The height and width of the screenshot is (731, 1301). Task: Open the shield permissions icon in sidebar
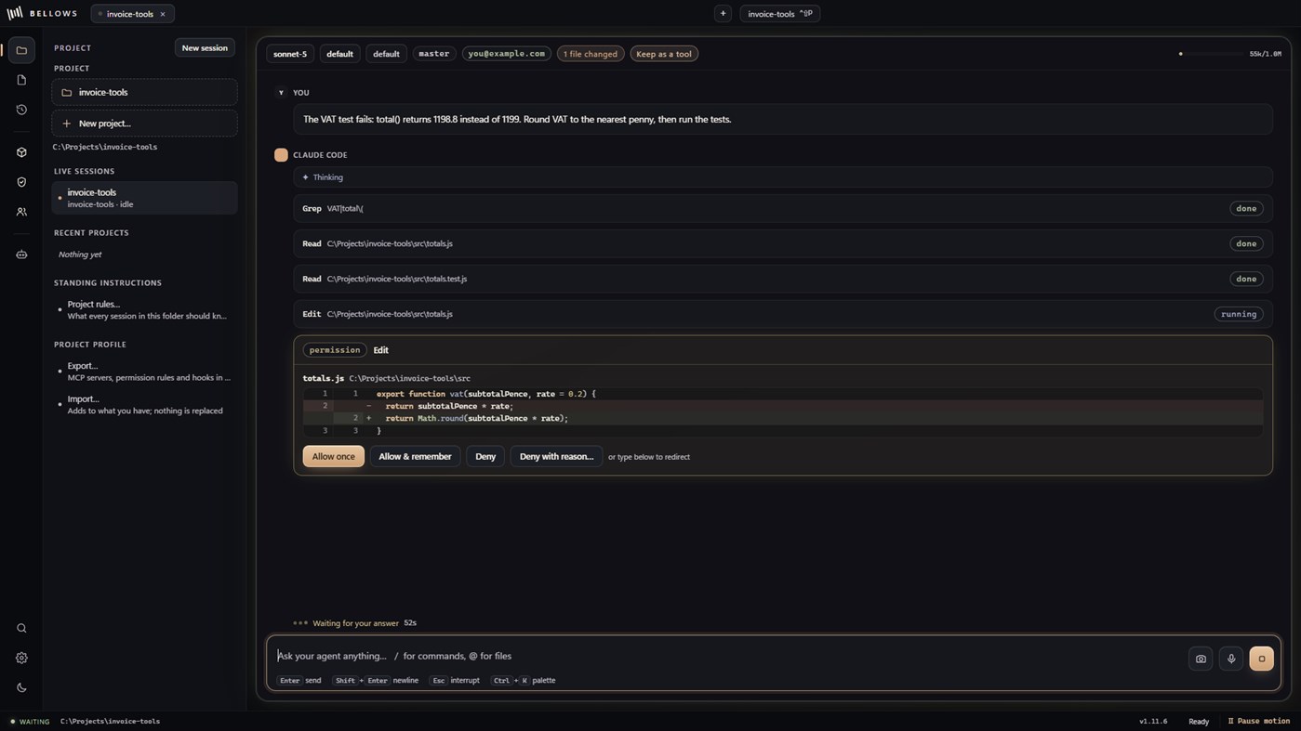21,182
